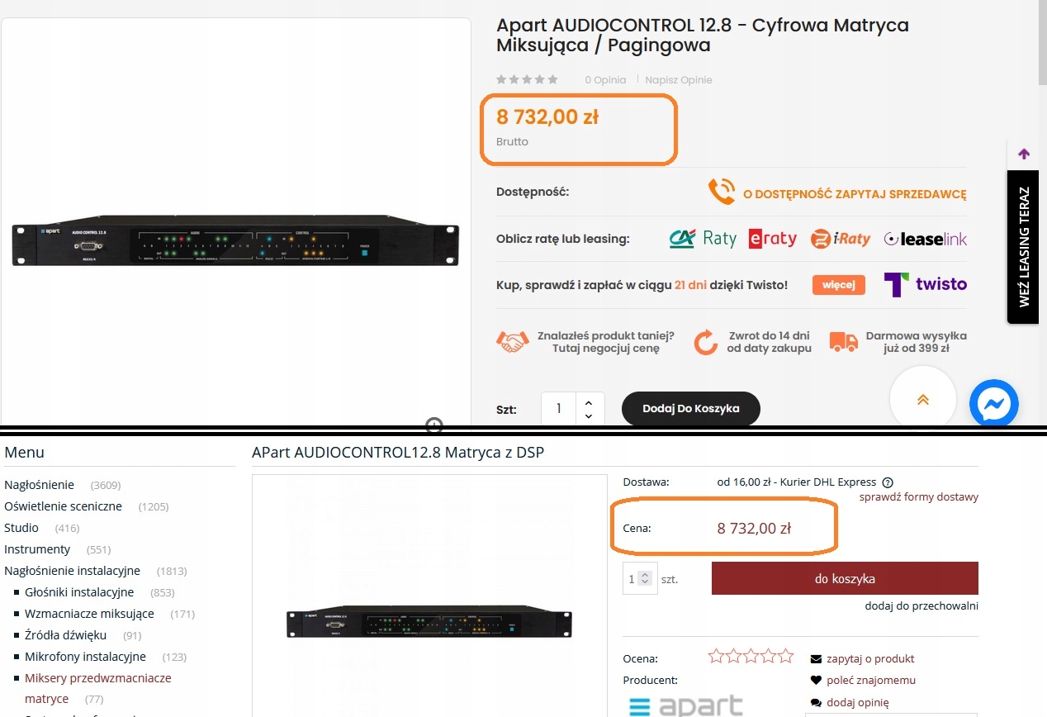Click the five-star rating under Ocena
Screen dimensions: 1047x717
tap(751, 657)
